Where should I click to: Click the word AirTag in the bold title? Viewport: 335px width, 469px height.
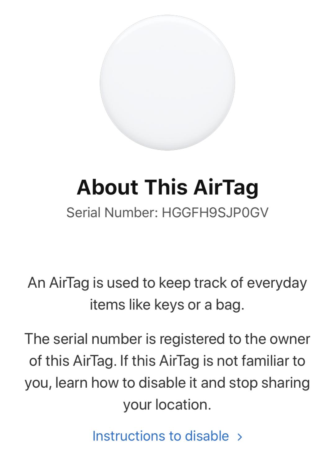click(x=226, y=187)
